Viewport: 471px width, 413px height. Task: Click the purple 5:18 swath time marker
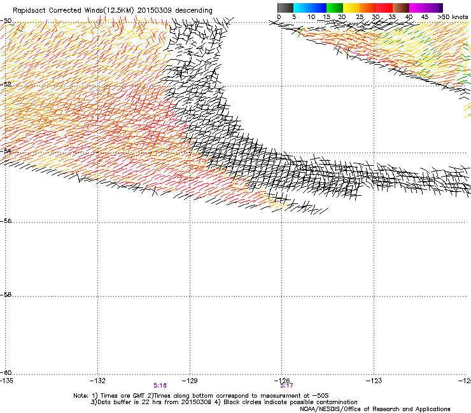pos(160,386)
